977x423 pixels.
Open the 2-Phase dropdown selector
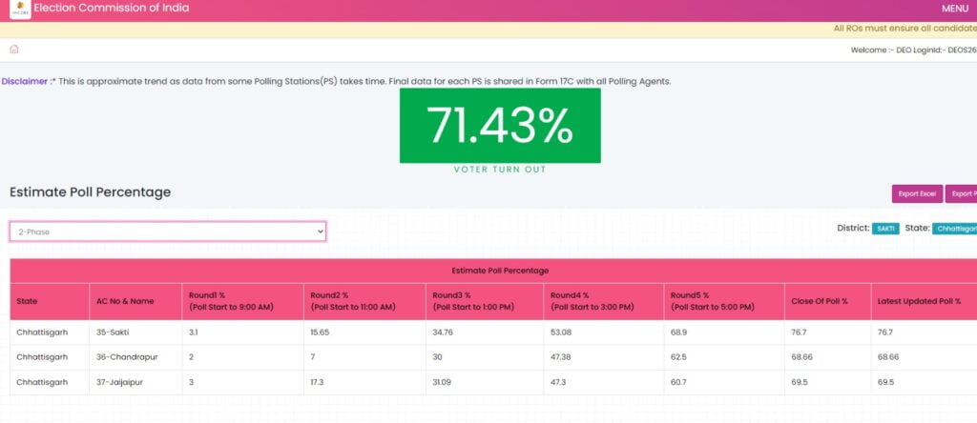pyautogui.click(x=168, y=232)
